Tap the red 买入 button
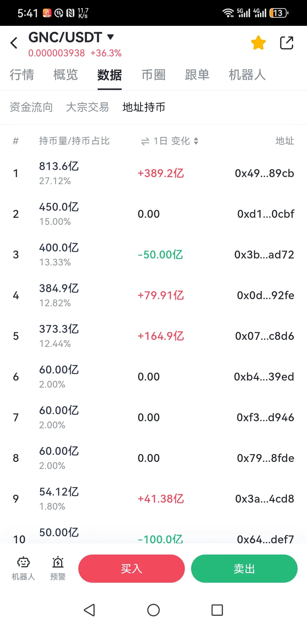This screenshot has width=307, height=626. click(x=132, y=569)
